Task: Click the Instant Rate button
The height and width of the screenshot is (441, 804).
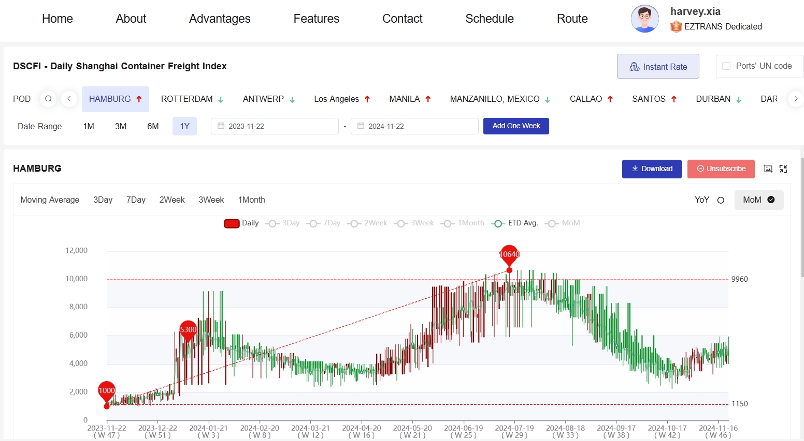Action: [658, 67]
